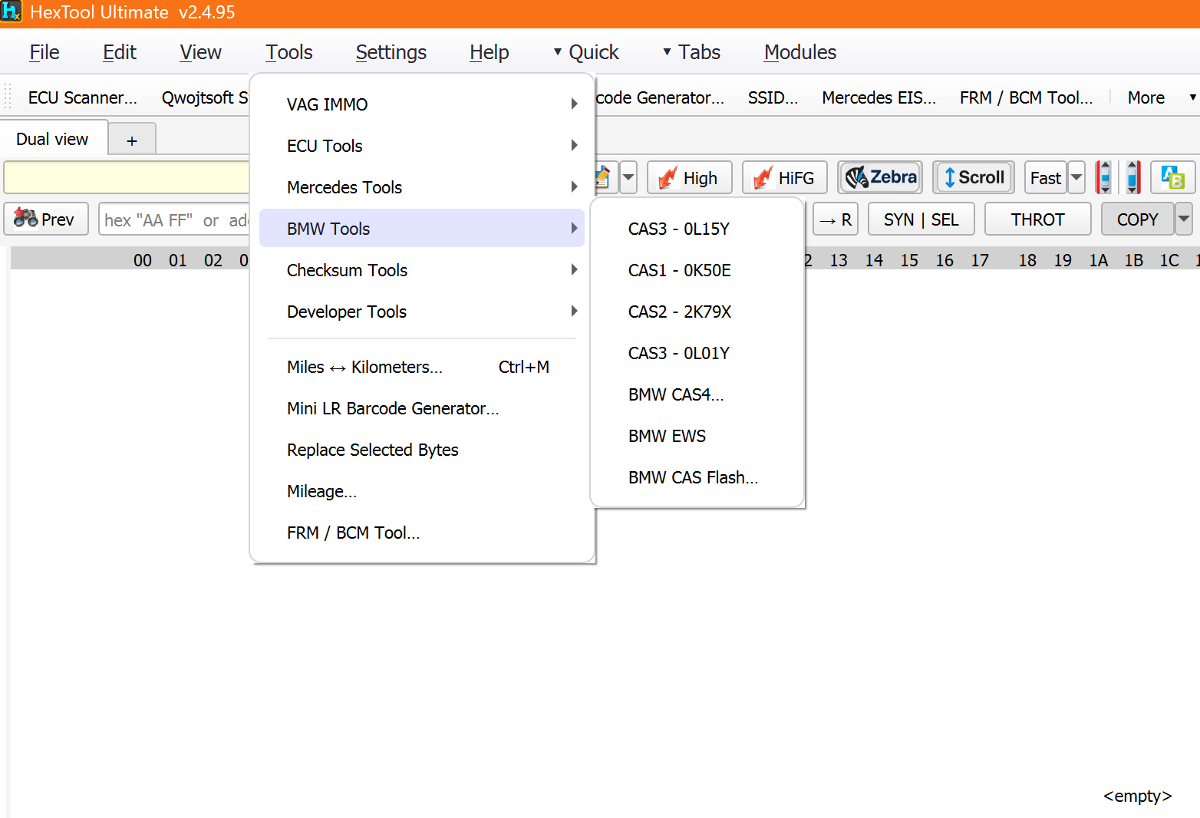Click the notepad edit icon button
Screen dimensions: 1200x818
(x=605, y=177)
